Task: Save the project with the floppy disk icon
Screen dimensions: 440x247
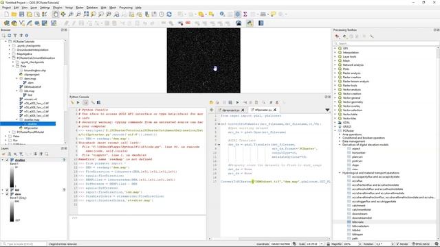Action: 21,14
